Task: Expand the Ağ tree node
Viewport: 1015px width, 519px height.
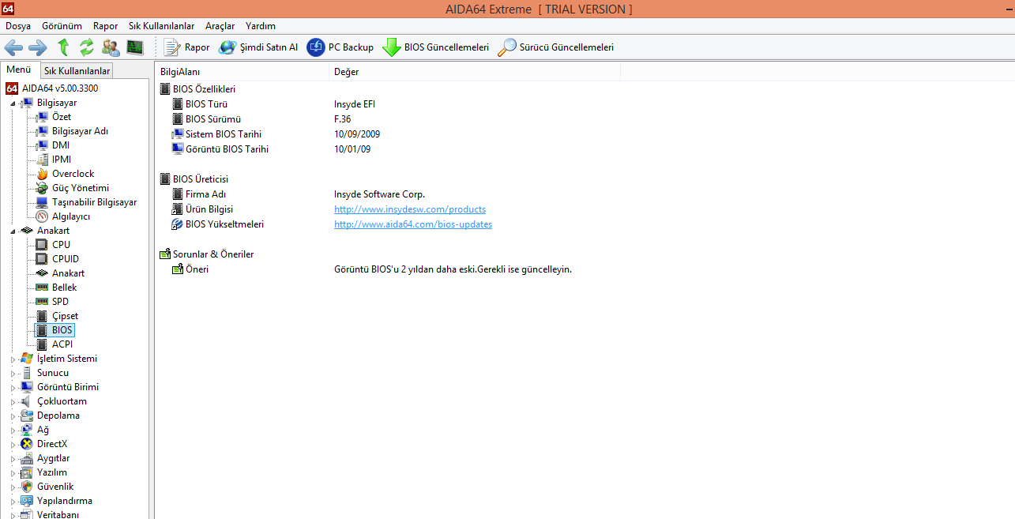Action: pyautogui.click(x=13, y=431)
